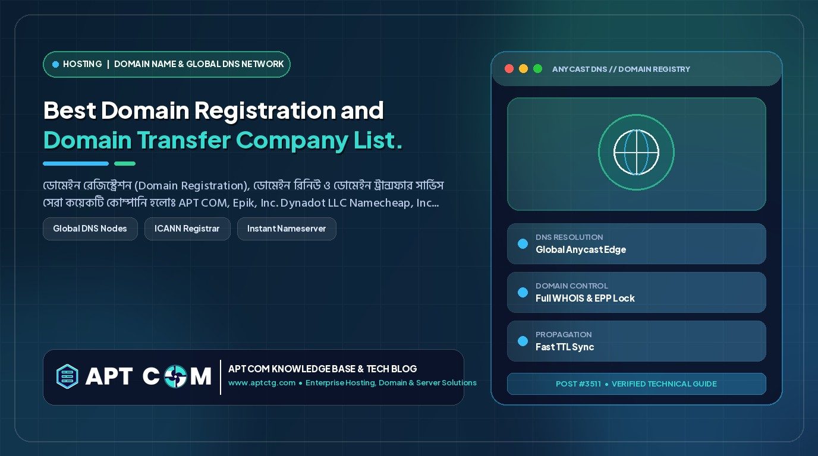The width and height of the screenshot is (818, 456).
Task: Select the ICANN Registrar tag
Action: pos(187,229)
